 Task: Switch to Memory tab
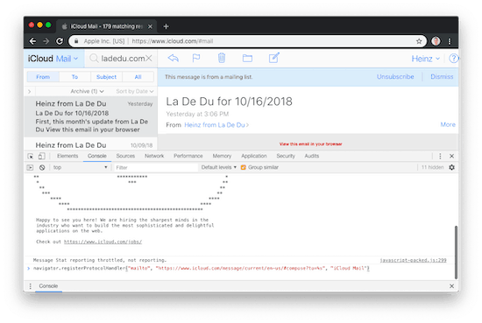[222, 156]
